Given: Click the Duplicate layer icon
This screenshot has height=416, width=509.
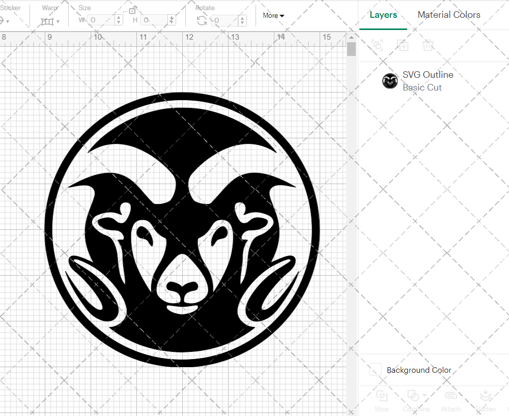Looking at the screenshot, I should tap(403, 45).
